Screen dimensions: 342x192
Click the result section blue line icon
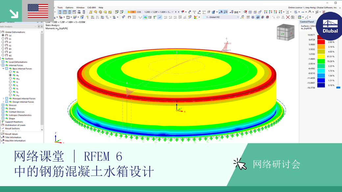160,17
